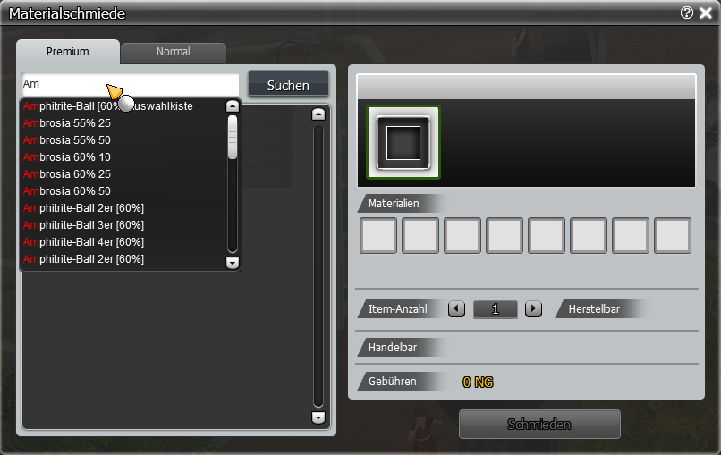
Task: Switch to the Normal tab
Action: pos(173,52)
